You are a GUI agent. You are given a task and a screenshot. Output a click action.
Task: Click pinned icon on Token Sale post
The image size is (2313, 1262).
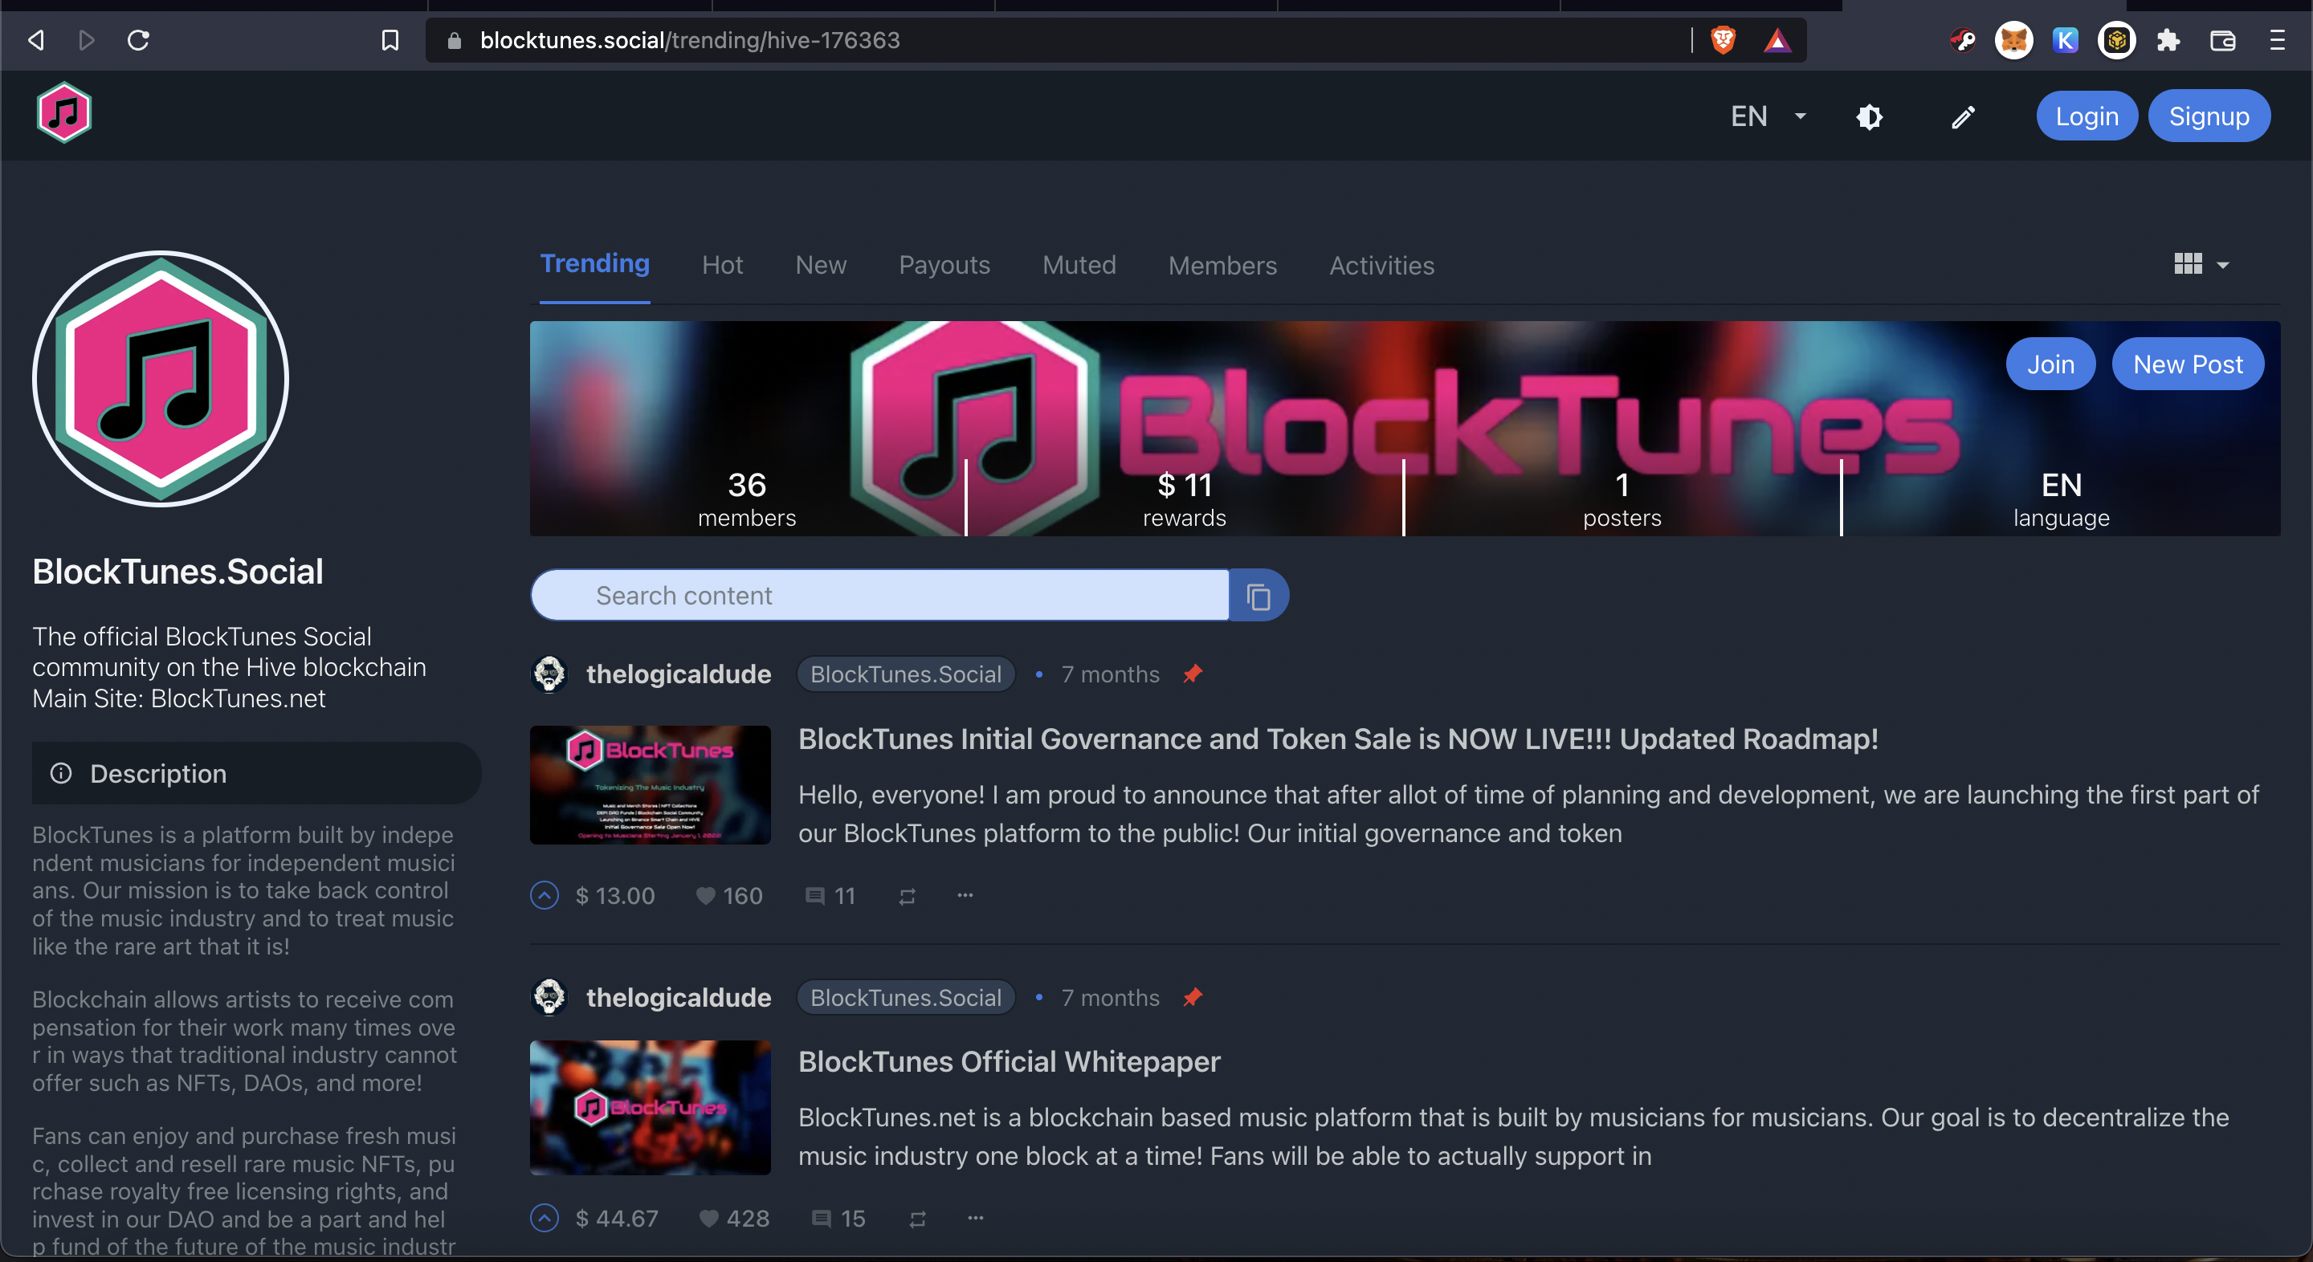[x=1192, y=674]
